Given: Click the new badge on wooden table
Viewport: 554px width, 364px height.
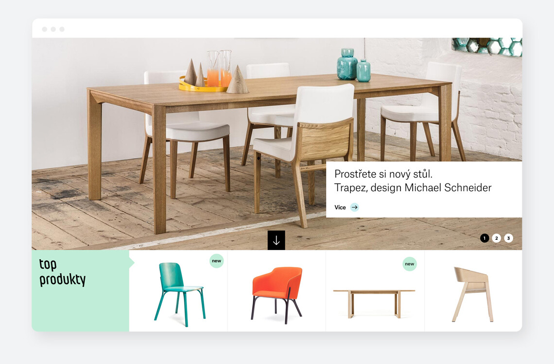Looking at the screenshot, I should pos(410,264).
